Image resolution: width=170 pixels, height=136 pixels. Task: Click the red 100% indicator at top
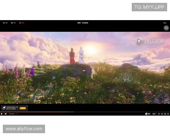point(22,23)
